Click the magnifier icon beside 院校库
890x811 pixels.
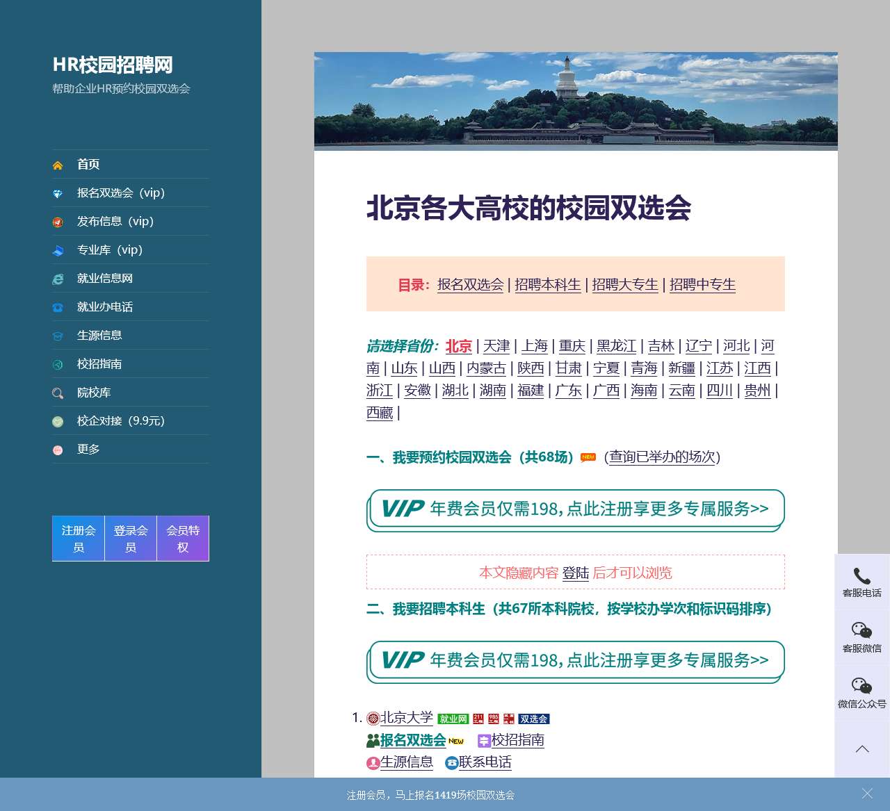coord(58,393)
